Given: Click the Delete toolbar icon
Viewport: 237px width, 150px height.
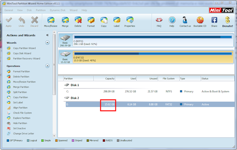Looking at the screenshot, I should (78, 20).
